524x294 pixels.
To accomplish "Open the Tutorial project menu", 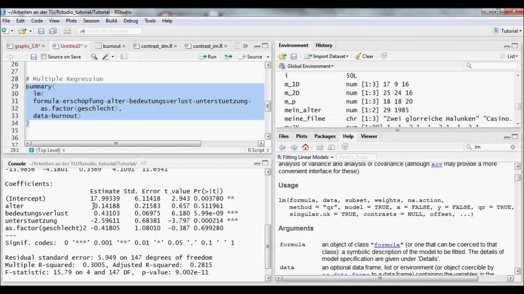I will (508, 31).
